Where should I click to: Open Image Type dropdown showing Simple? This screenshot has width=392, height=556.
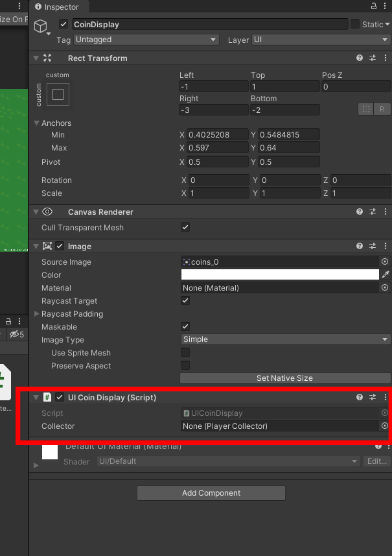pos(285,339)
